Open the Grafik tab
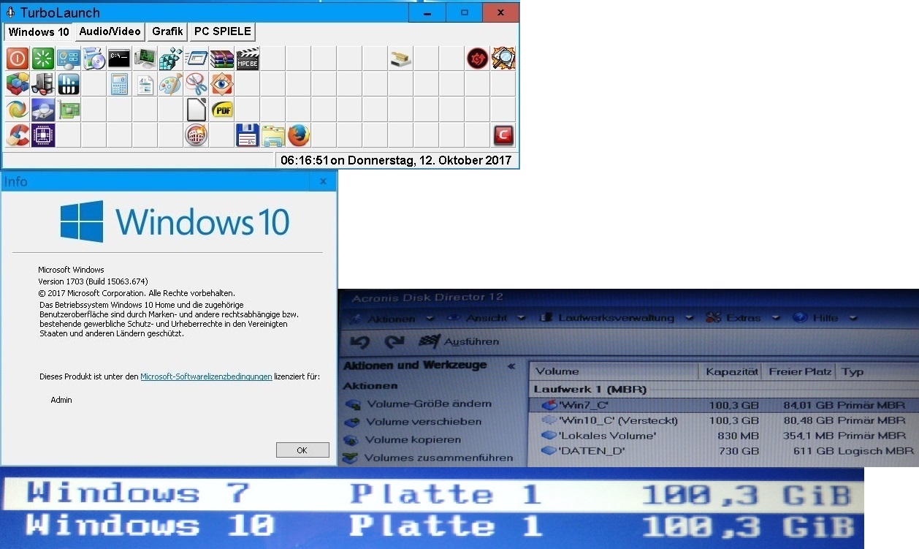 167,32
